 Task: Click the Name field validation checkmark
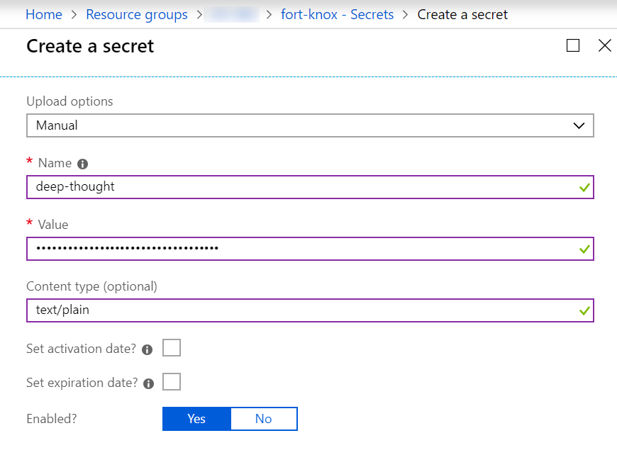[x=584, y=188]
